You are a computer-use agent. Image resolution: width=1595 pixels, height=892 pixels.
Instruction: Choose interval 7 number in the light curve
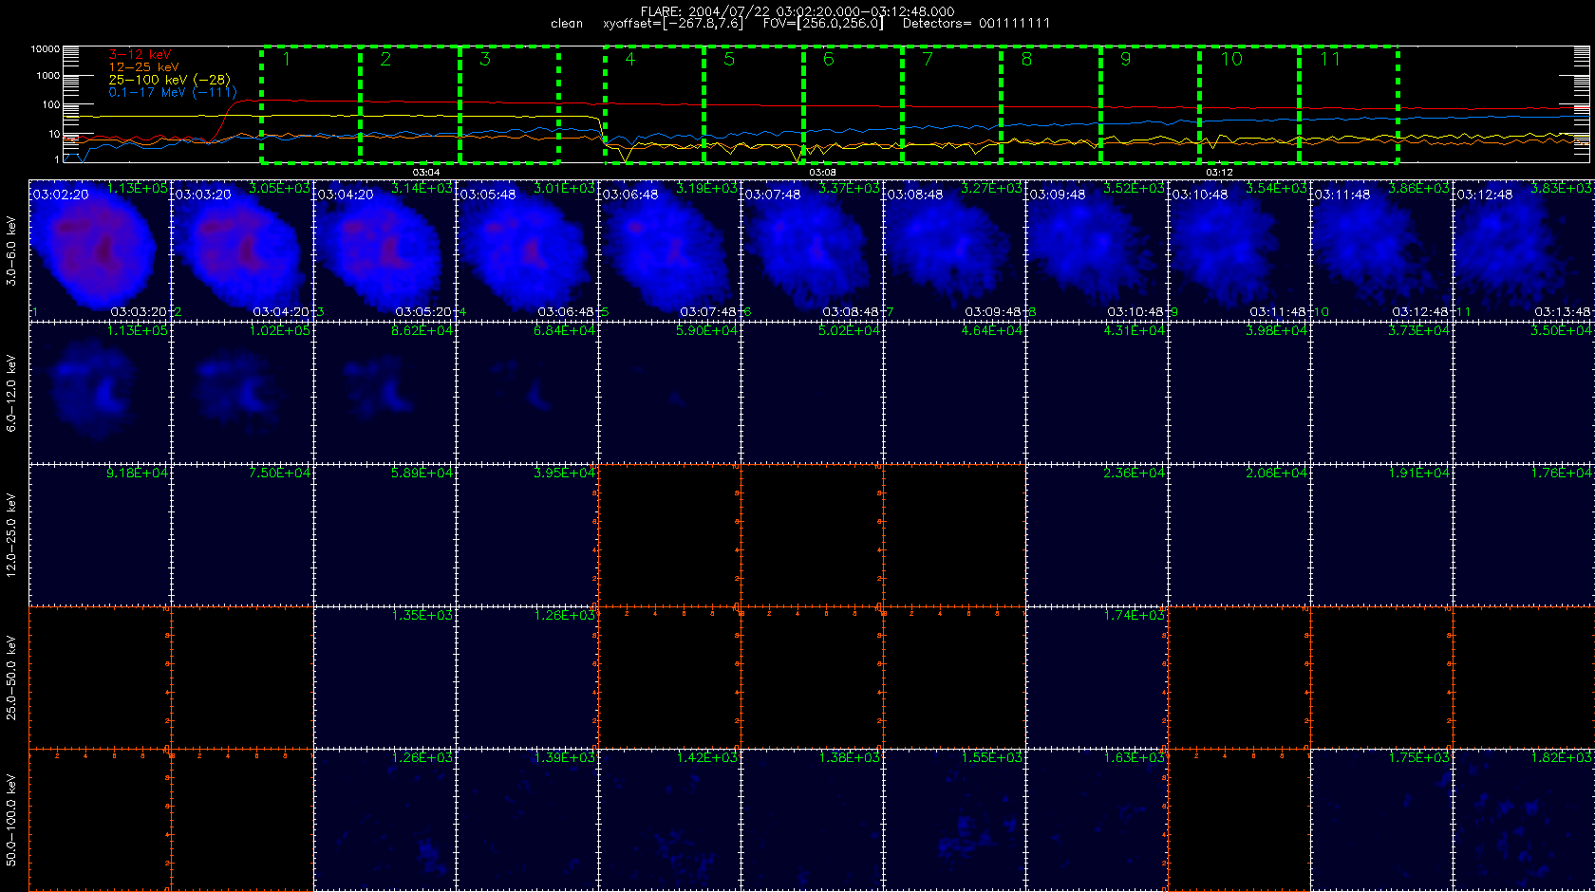click(928, 60)
